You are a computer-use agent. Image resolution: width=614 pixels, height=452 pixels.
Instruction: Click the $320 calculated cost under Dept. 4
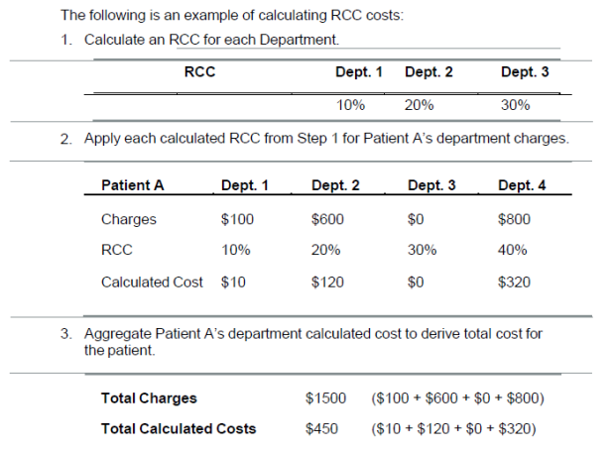click(x=514, y=282)
